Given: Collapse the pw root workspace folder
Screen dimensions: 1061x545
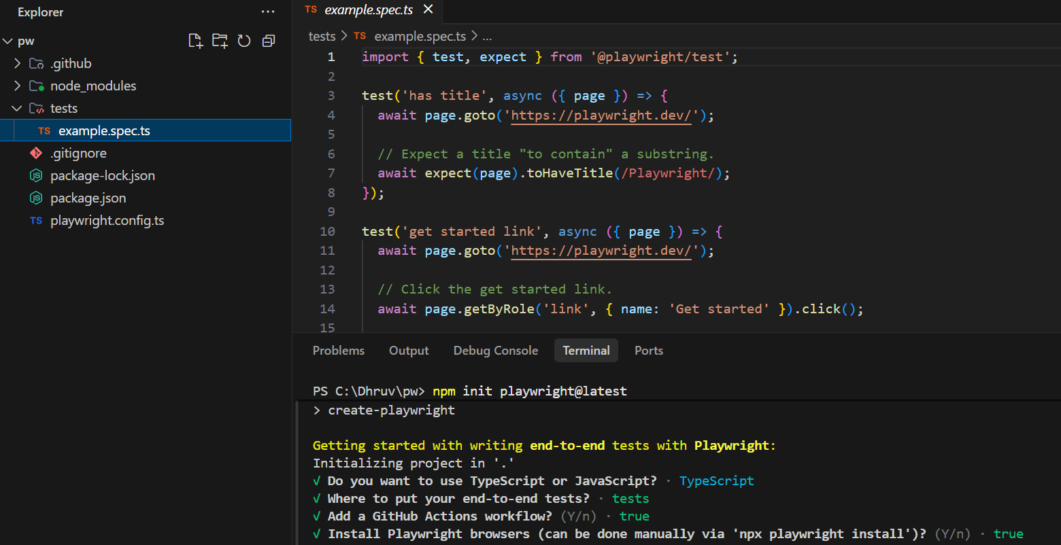Looking at the screenshot, I should tap(8, 41).
